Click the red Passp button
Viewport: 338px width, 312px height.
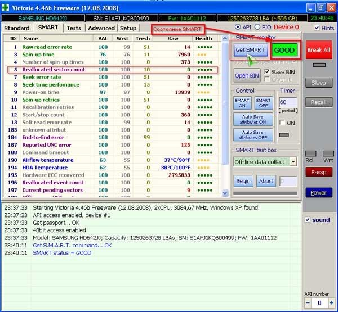(318, 172)
